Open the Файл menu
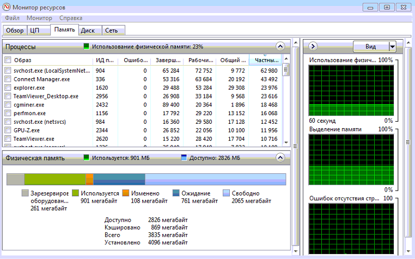Screen dimensions: 415x259 pos(12,18)
